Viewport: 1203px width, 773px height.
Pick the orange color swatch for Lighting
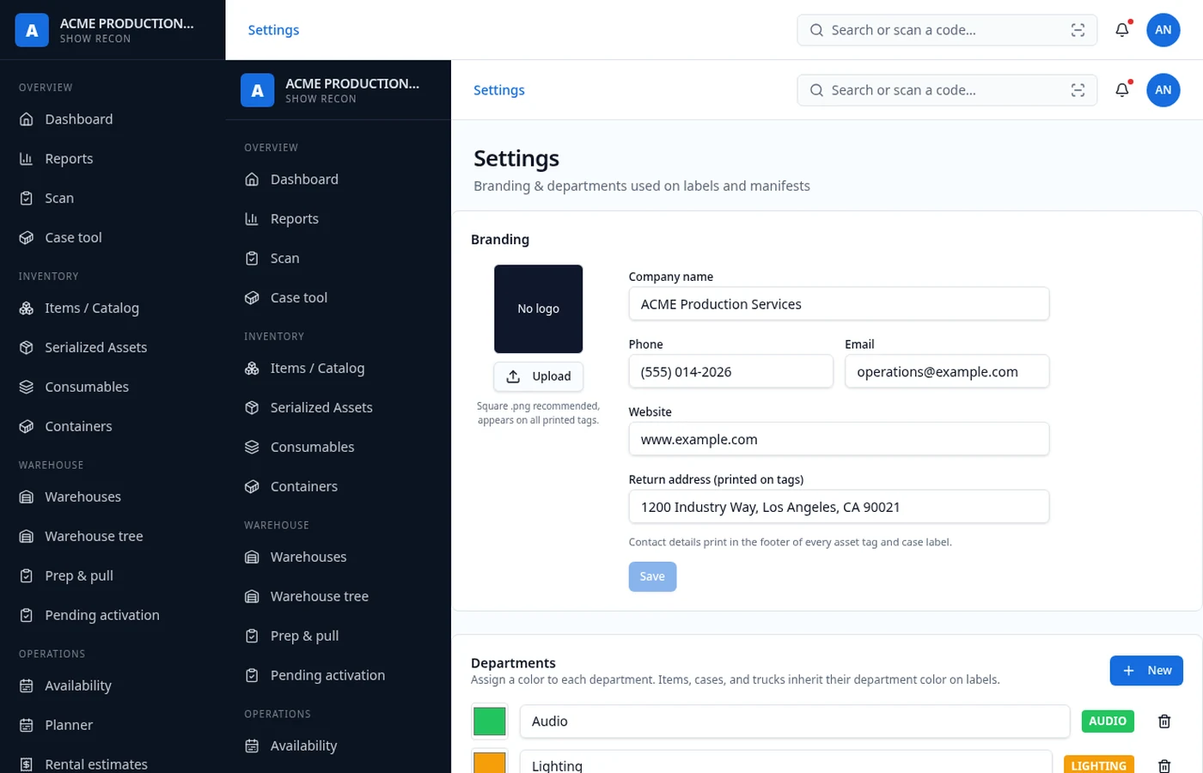(x=490, y=762)
